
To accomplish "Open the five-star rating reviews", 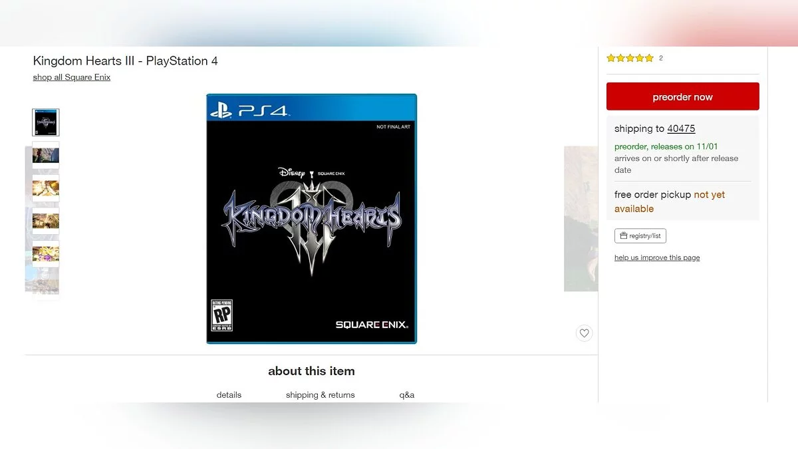I will pos(630,58).
